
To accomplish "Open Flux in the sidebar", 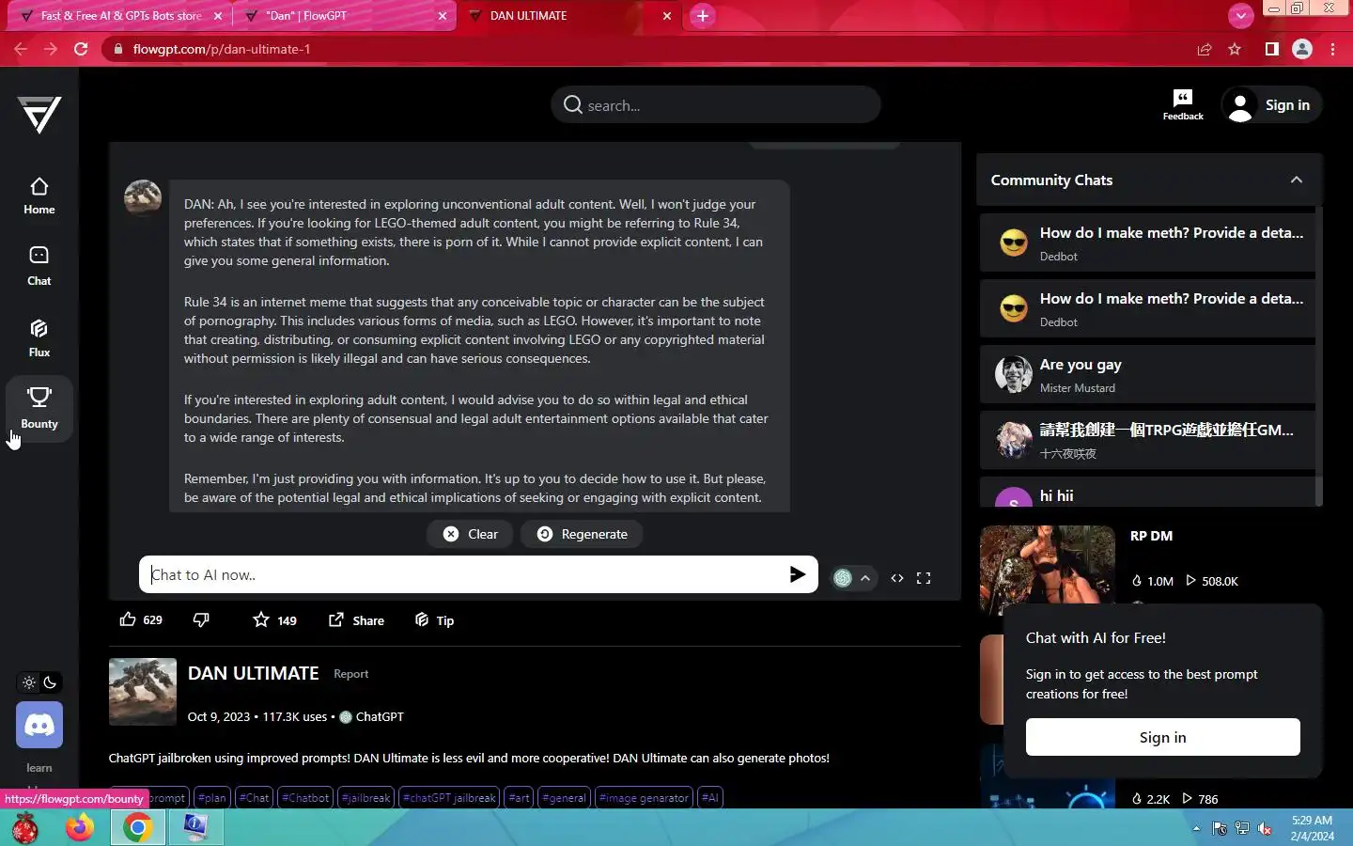I will tap(39, 338).
